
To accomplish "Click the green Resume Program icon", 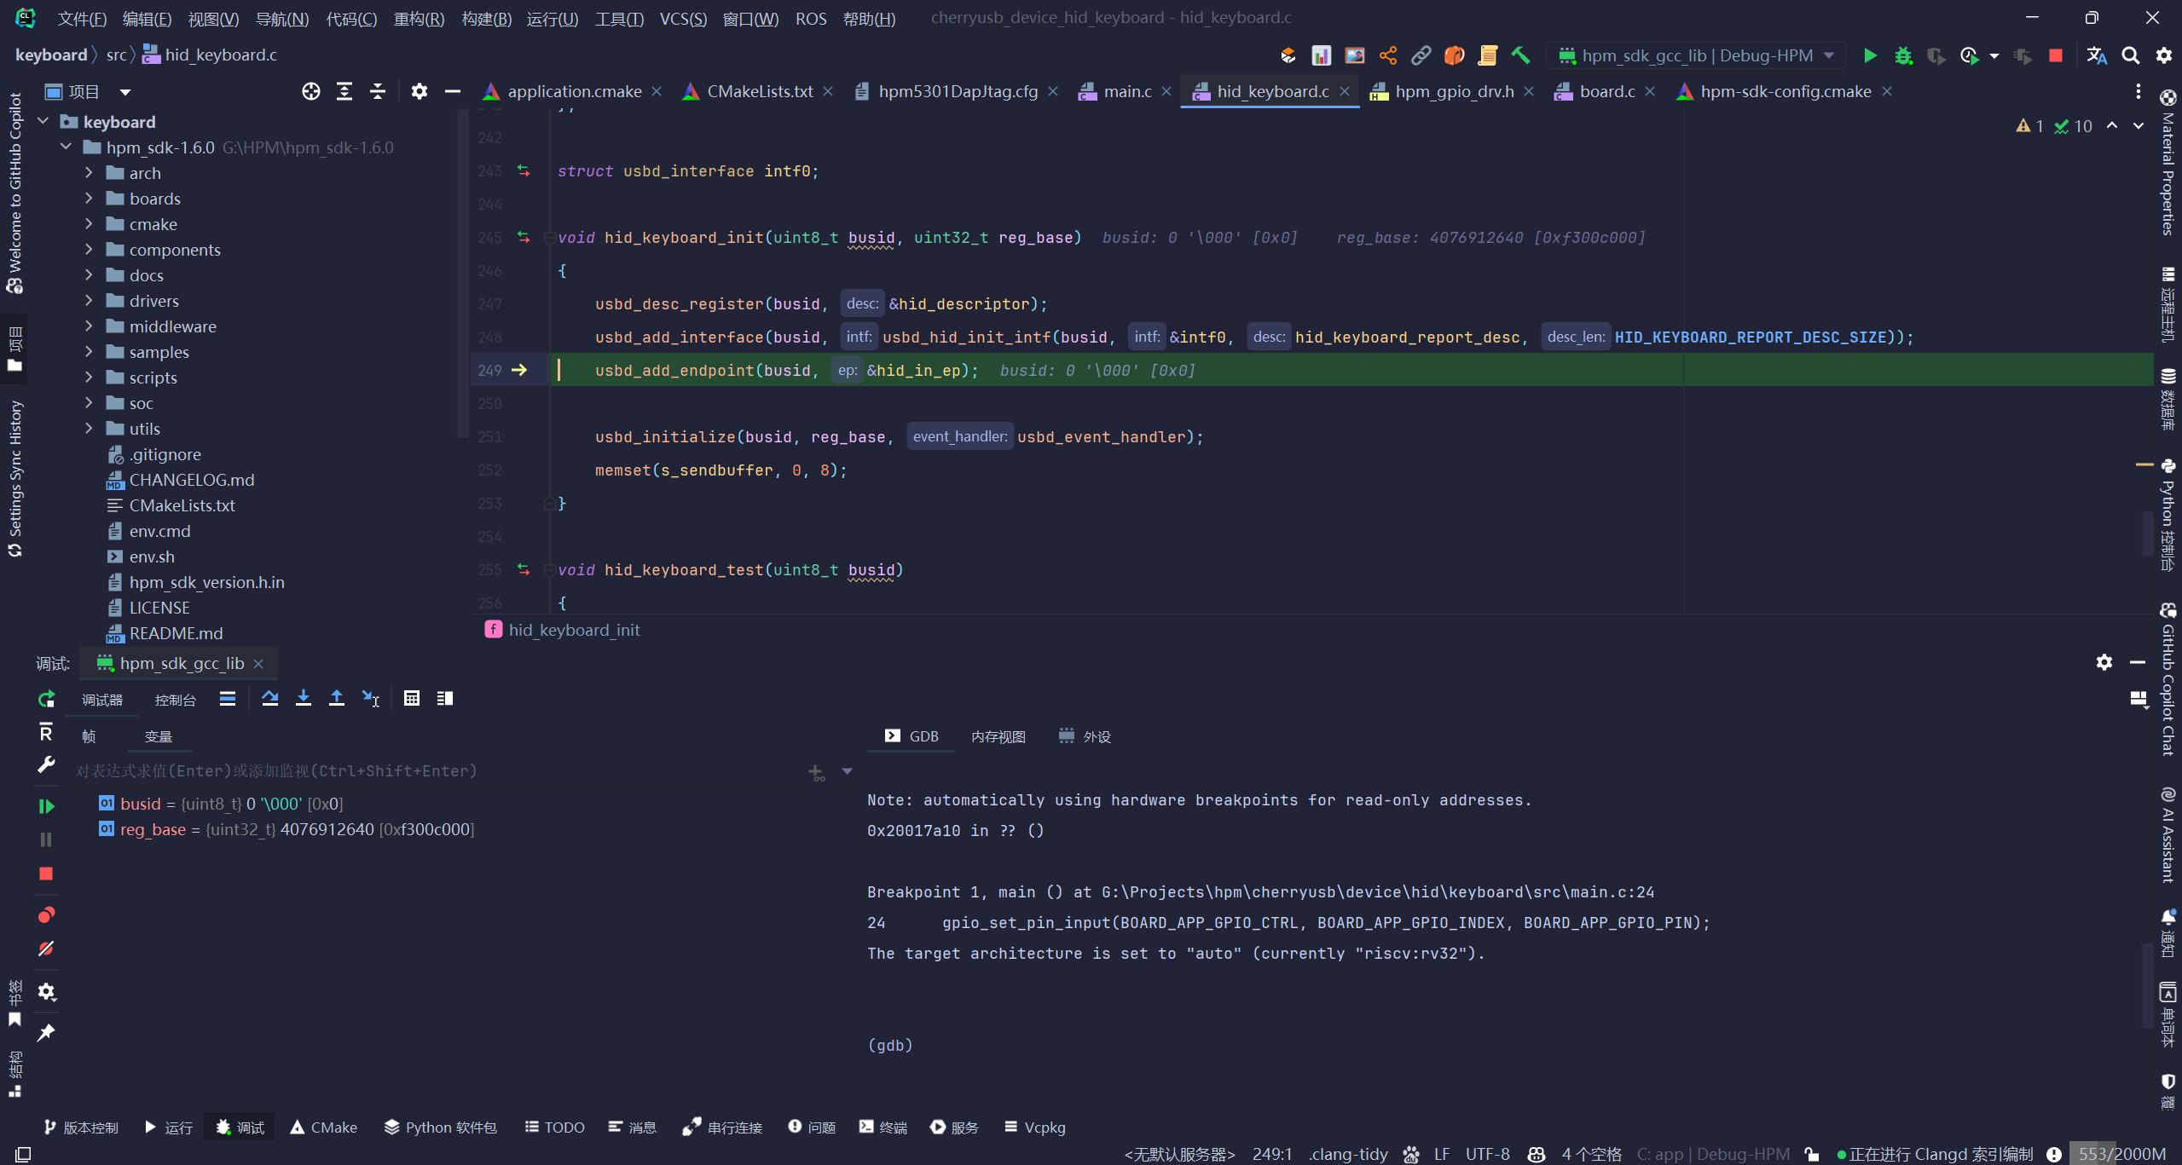I will point(46,805).
